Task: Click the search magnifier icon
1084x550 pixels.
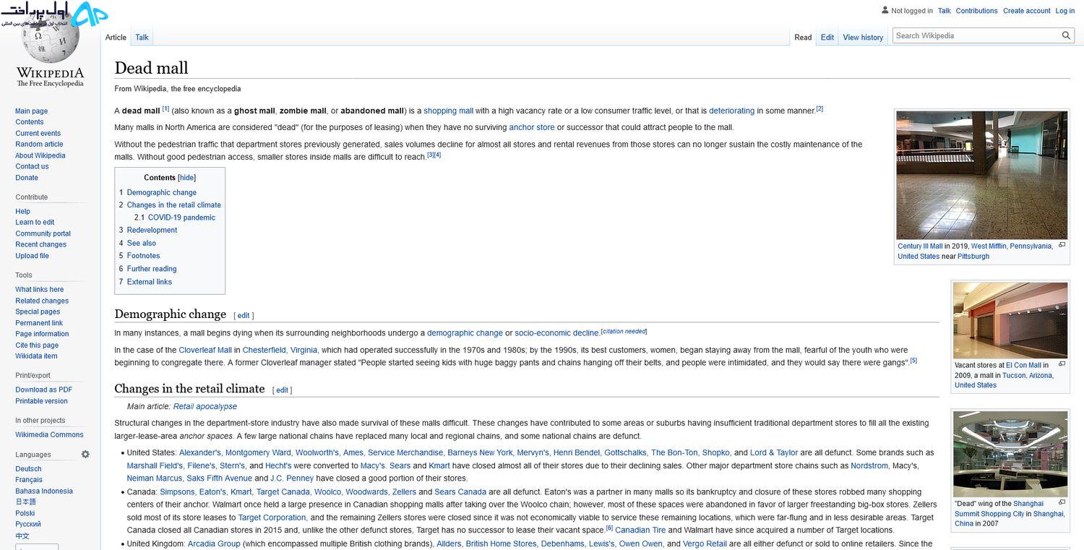Action: pyautogui.click(x=1066, y=35)
